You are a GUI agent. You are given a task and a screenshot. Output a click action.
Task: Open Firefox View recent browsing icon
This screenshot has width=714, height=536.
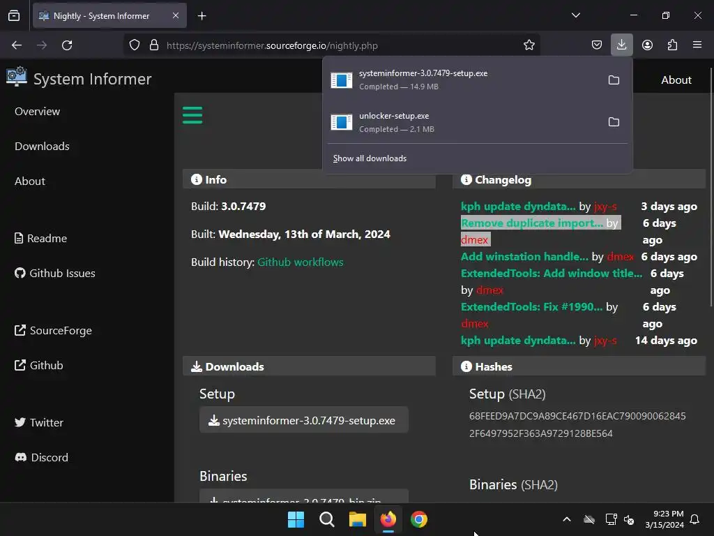coord(14,15)
